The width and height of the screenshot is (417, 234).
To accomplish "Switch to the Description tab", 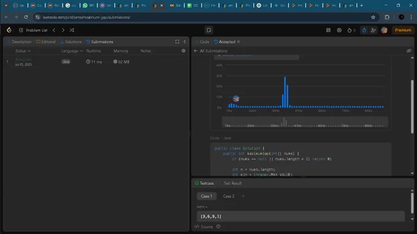I will (20, 42).
